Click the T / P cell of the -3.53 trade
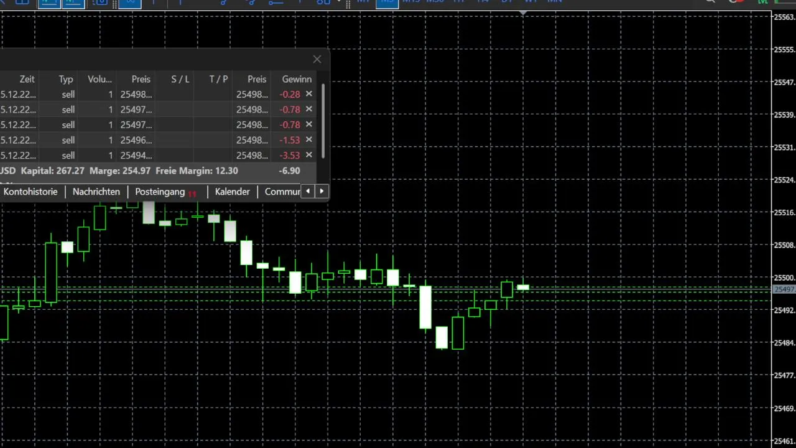This screenshot has width=796, height=448. pos(213,156)
